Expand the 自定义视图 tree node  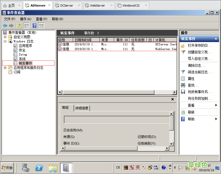coord(5,37)
